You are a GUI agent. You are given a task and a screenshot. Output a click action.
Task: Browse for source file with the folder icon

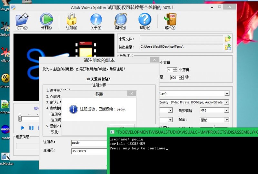pyautogui.click(x=228, y=39)
